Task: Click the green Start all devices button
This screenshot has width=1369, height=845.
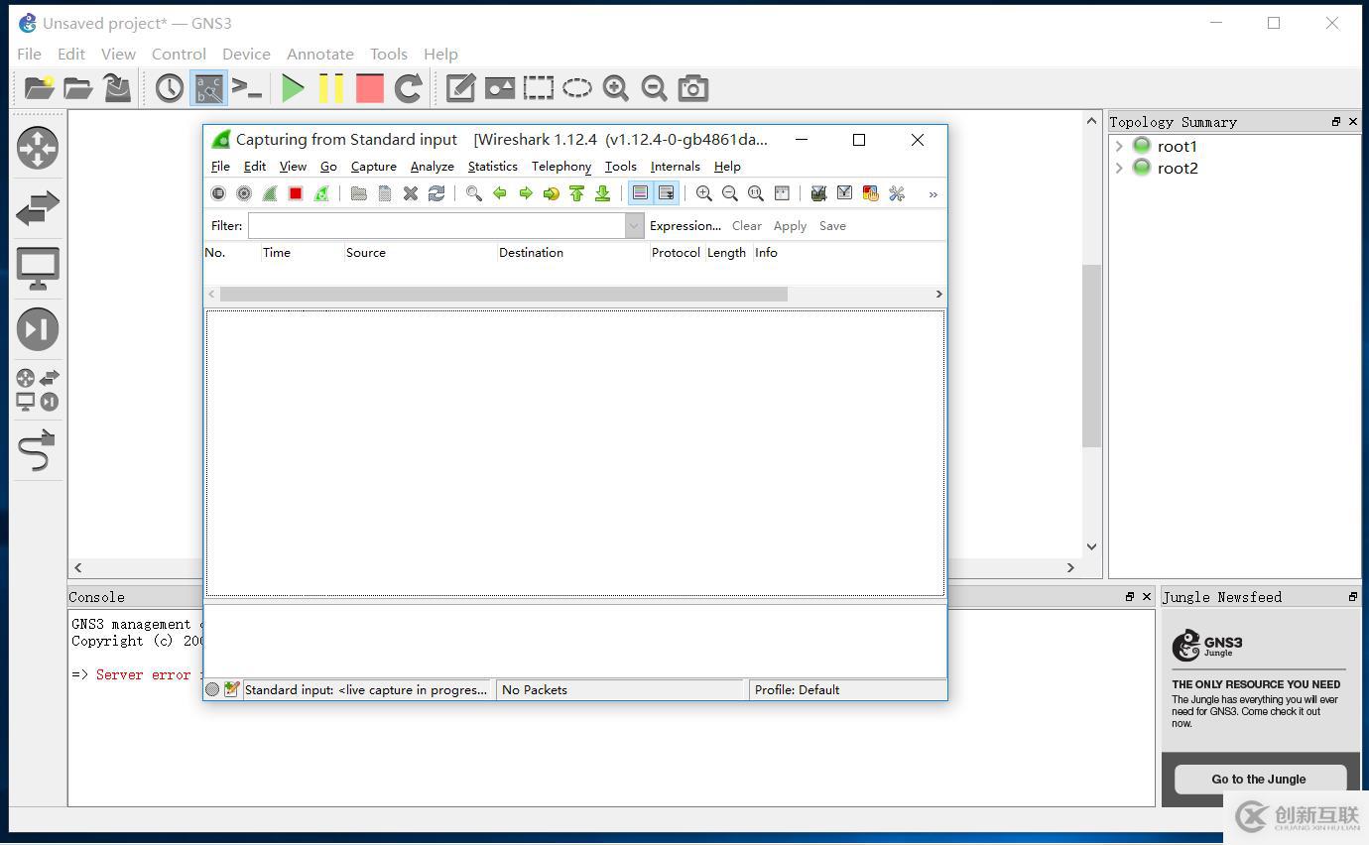Action: click(293, 88)
